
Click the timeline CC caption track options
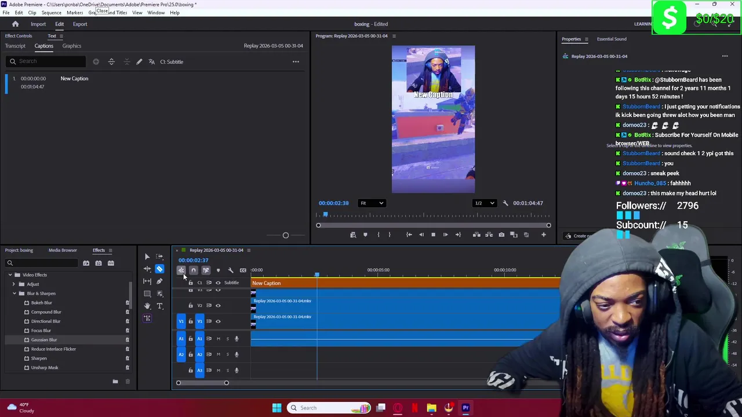pyautogui.click(x=243, y=270)
